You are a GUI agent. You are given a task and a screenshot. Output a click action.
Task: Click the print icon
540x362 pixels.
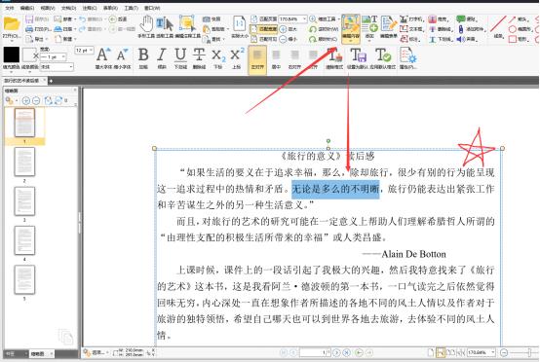coord(29,29)
